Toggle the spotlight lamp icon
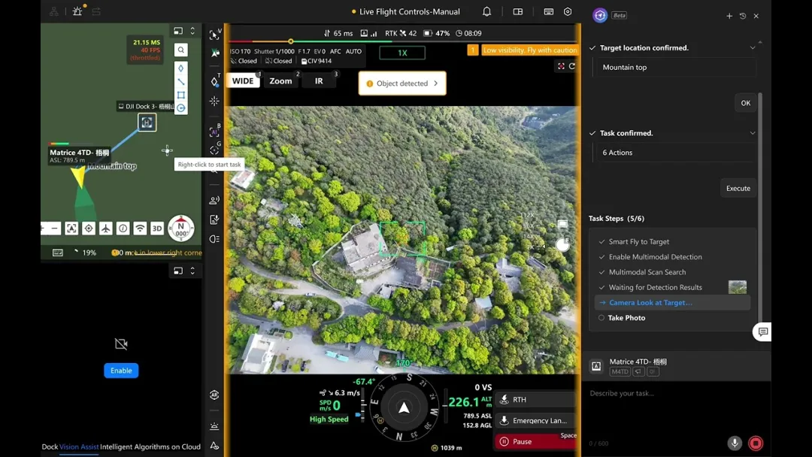This screenshot has height=457, width=812. 214,238
